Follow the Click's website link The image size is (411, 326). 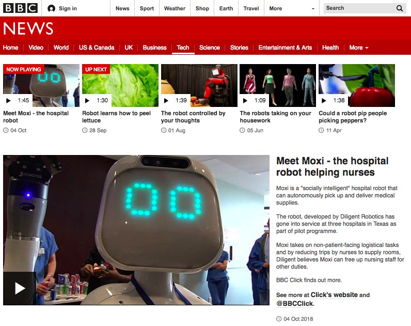[x=334, y=295]
